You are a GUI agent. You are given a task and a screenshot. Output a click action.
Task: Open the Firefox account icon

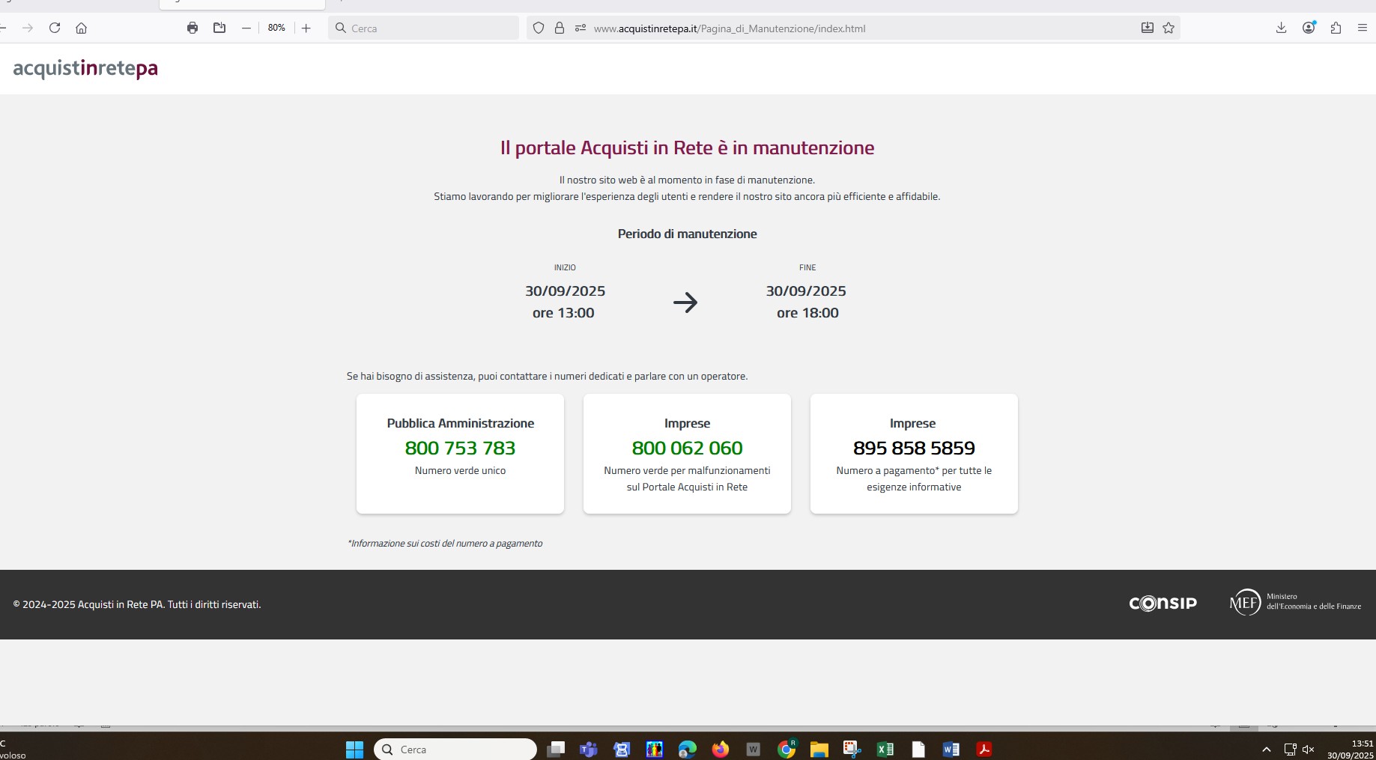pos(1309,28)
